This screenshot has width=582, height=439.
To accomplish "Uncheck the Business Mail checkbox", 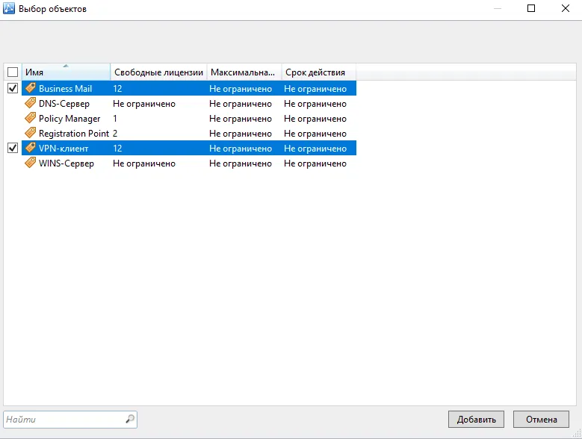I will 13,88.
